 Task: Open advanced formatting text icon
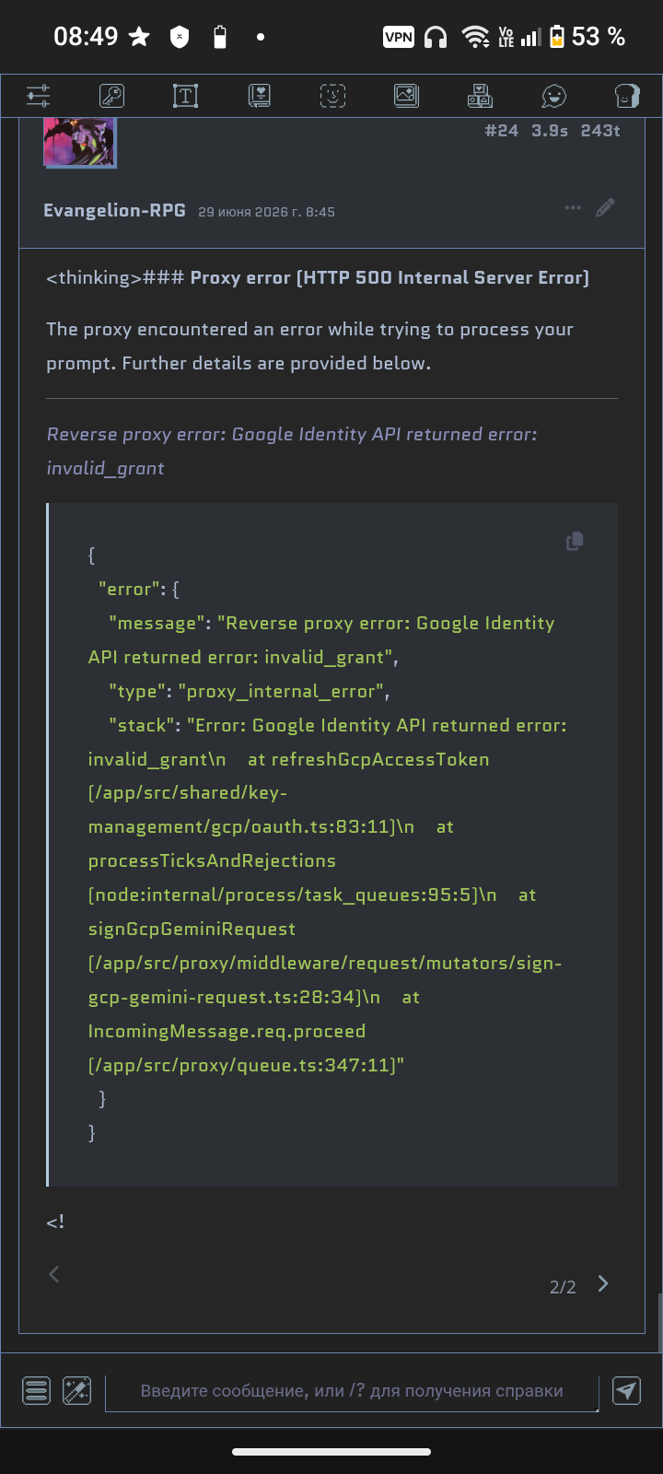[185, 96]
